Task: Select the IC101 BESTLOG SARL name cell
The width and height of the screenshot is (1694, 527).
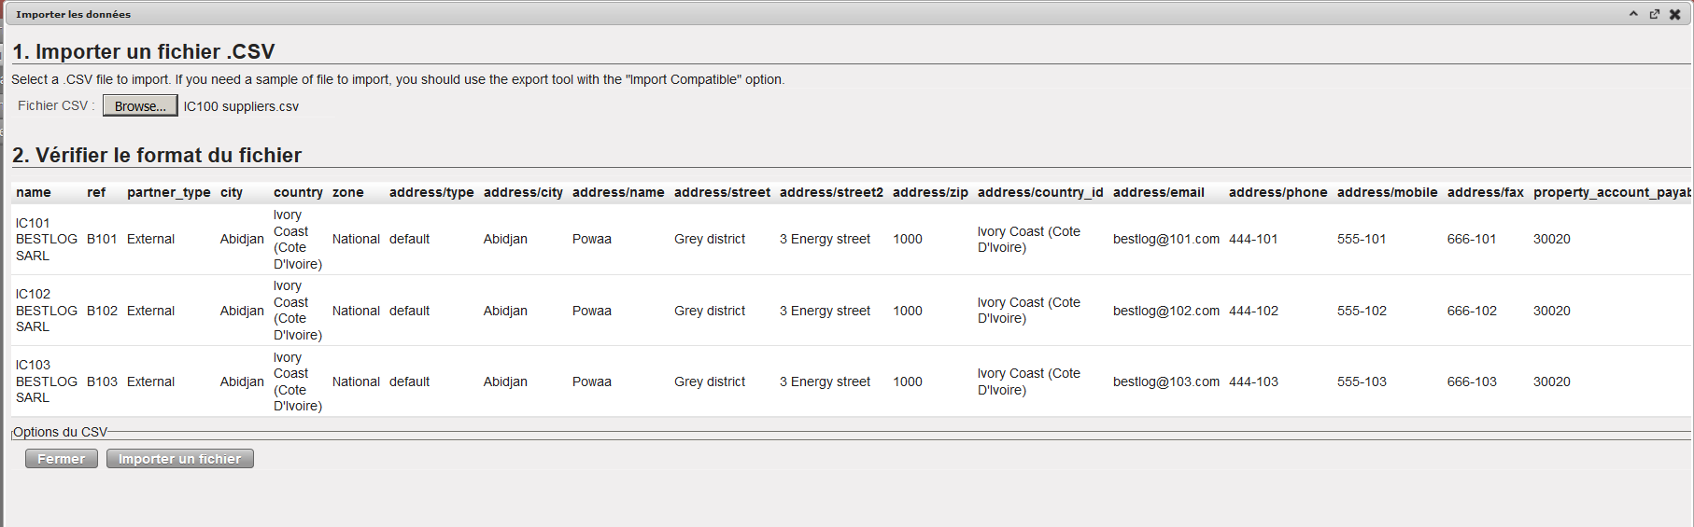Action: point(46,239)
